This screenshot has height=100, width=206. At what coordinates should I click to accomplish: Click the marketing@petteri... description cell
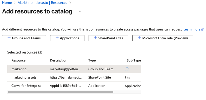(x=65, y=69)
